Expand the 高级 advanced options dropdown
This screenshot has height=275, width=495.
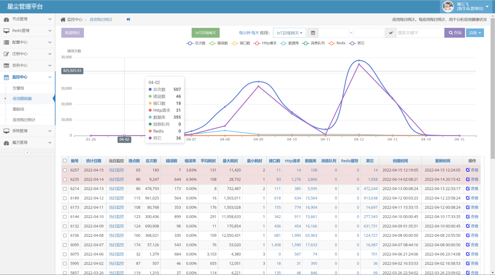(x=475, y=33)
